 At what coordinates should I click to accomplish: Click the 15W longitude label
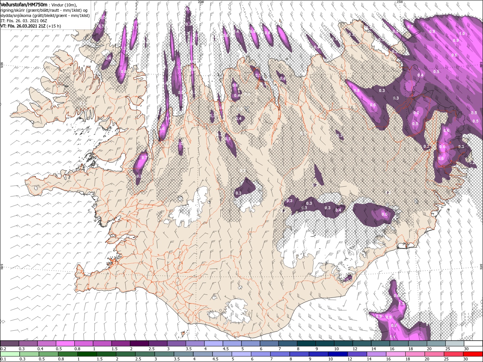coord(400,2)
